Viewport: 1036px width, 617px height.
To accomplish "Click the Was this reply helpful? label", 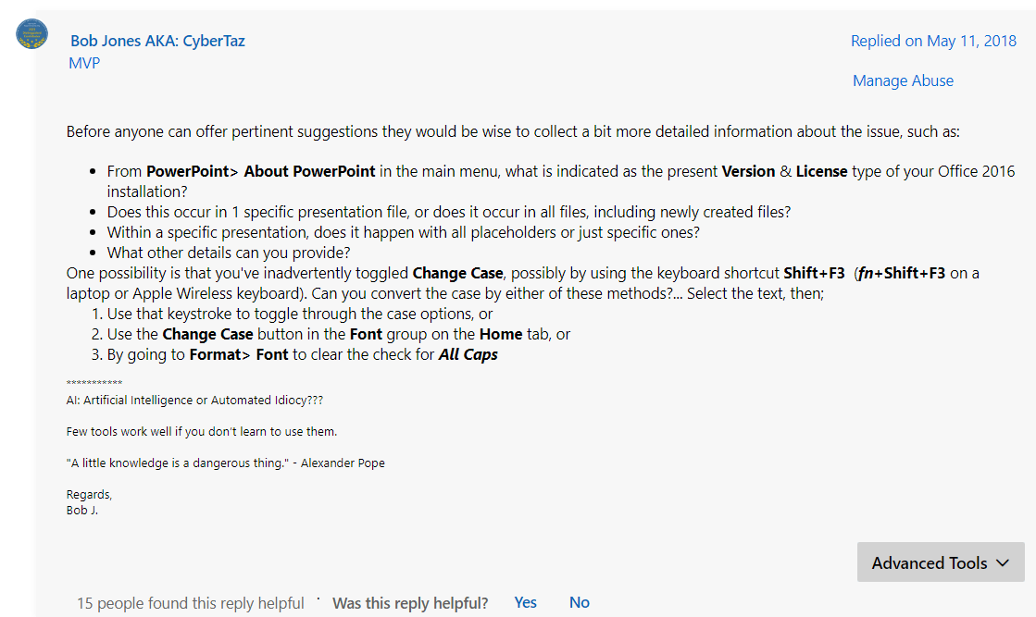I will pyautogui.click(x=410, y=603).
